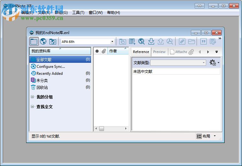The width and height of the screenshot is (242, 166).
Task: Open the 布局 layout dropdown
Action: [x=206, y=136]
